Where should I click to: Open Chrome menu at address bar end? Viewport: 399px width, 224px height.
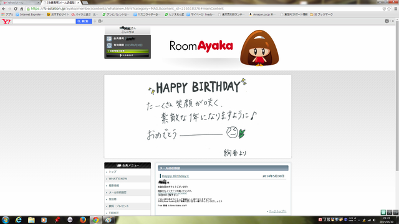(x=396, y=9)
